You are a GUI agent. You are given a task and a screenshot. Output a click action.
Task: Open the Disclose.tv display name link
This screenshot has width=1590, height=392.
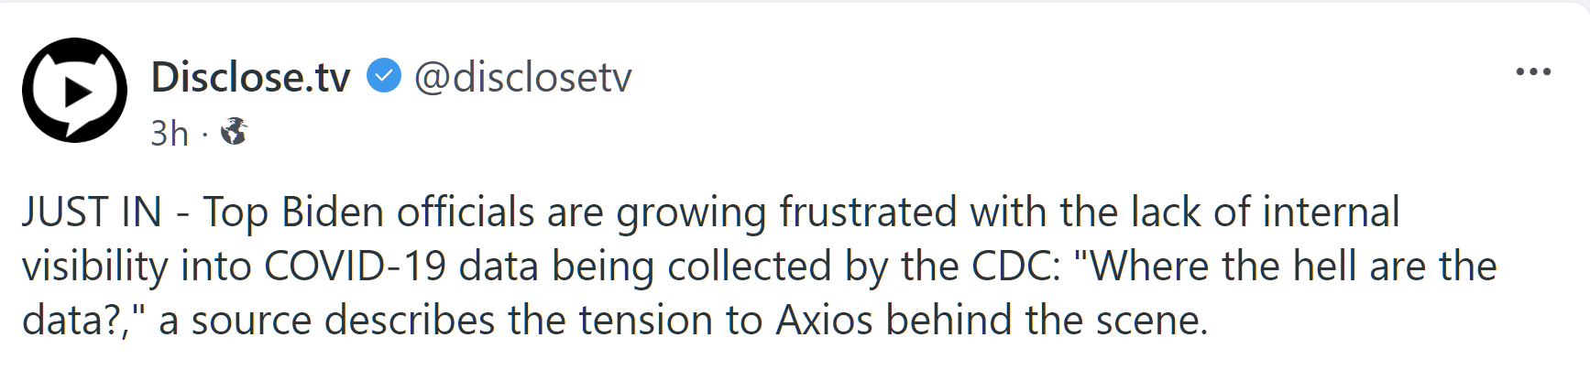pyautogui.click(x=250, y=78)
